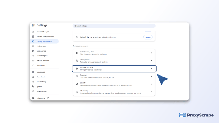The image size is (219, 123).
Task: Expand the Ad privacy row arrow
Action: point(151,76)
